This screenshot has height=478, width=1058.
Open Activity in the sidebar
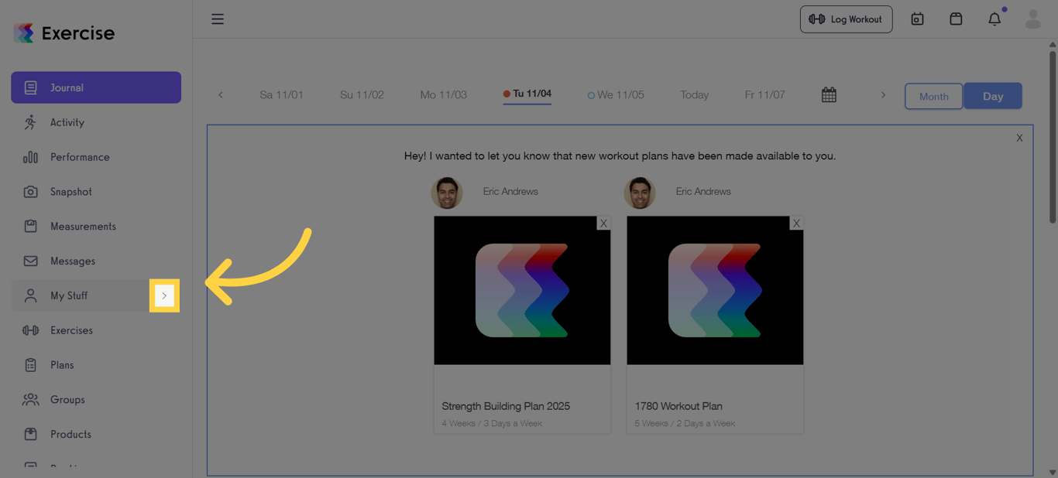(x=96, y=122)
